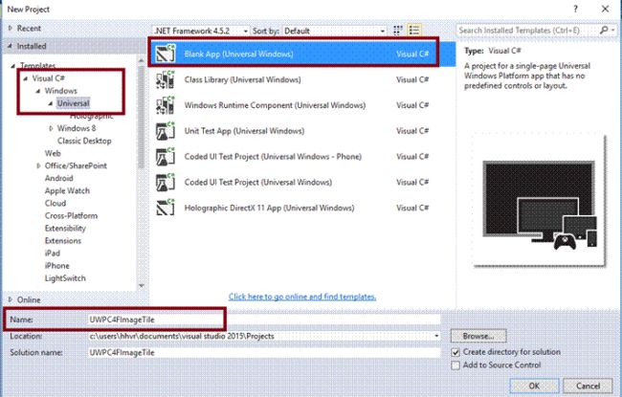The height and width of the screenshot is (397, 622).
Task: Select the Extensibility category
Action: [65, 228]
